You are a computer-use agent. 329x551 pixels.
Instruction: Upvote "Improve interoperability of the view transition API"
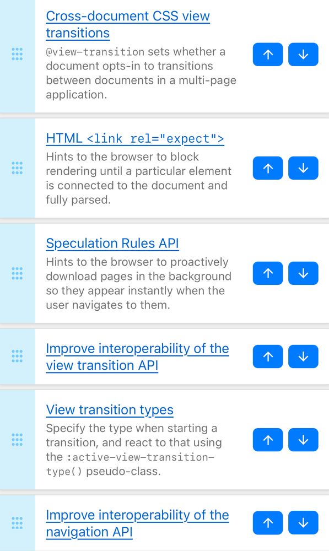(x=267, y=356)
